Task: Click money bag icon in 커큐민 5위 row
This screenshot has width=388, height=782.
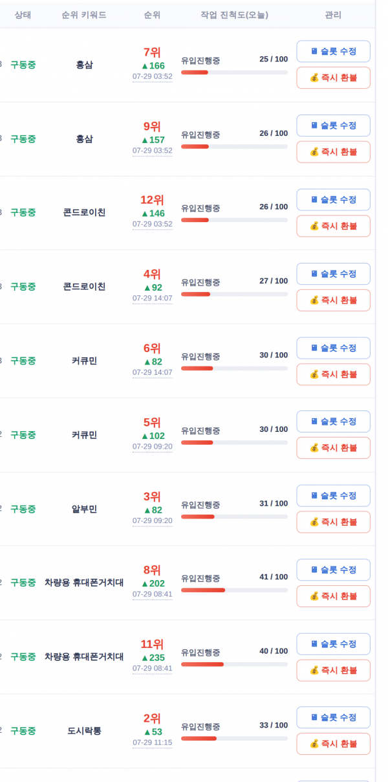Action: pos(314,448)
